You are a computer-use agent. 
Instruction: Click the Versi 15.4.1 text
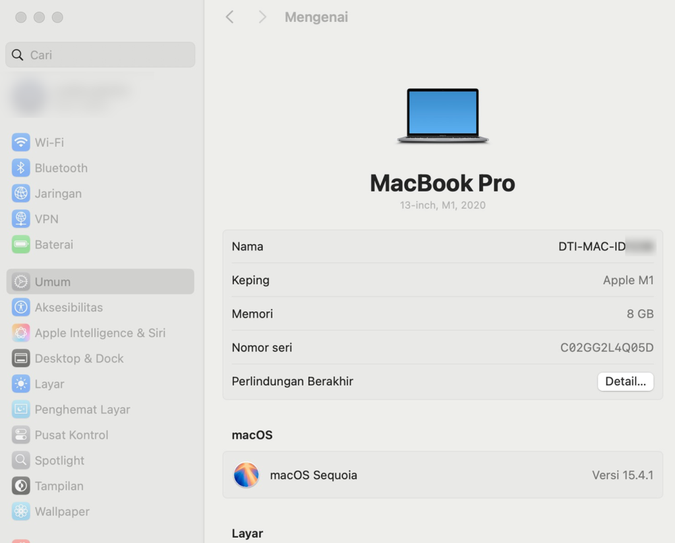[622, 475]
